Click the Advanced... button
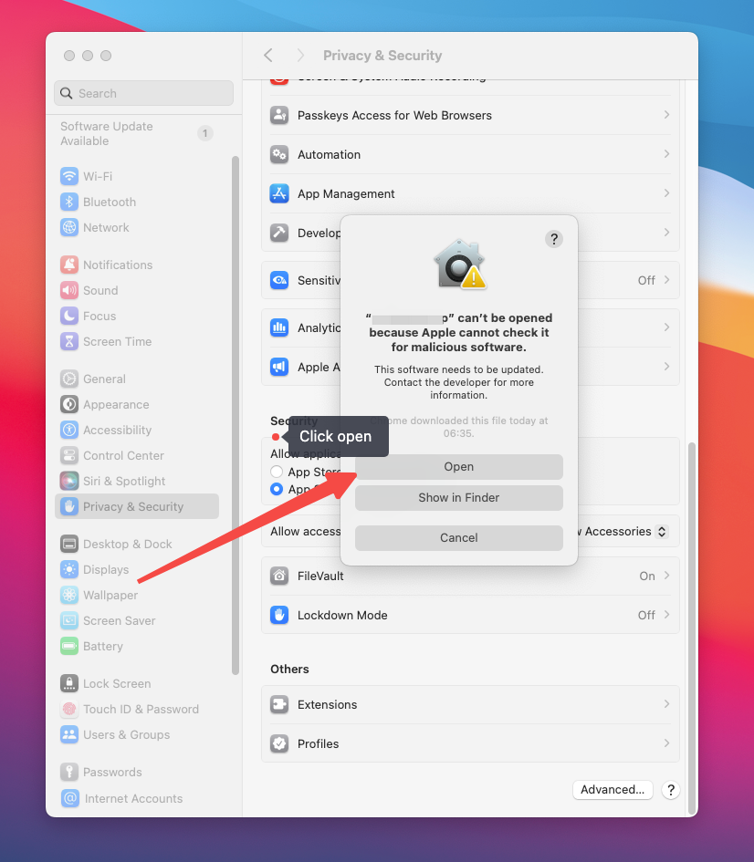The height and width of the screenshot is (862, 754). click(x=613, y=789)
